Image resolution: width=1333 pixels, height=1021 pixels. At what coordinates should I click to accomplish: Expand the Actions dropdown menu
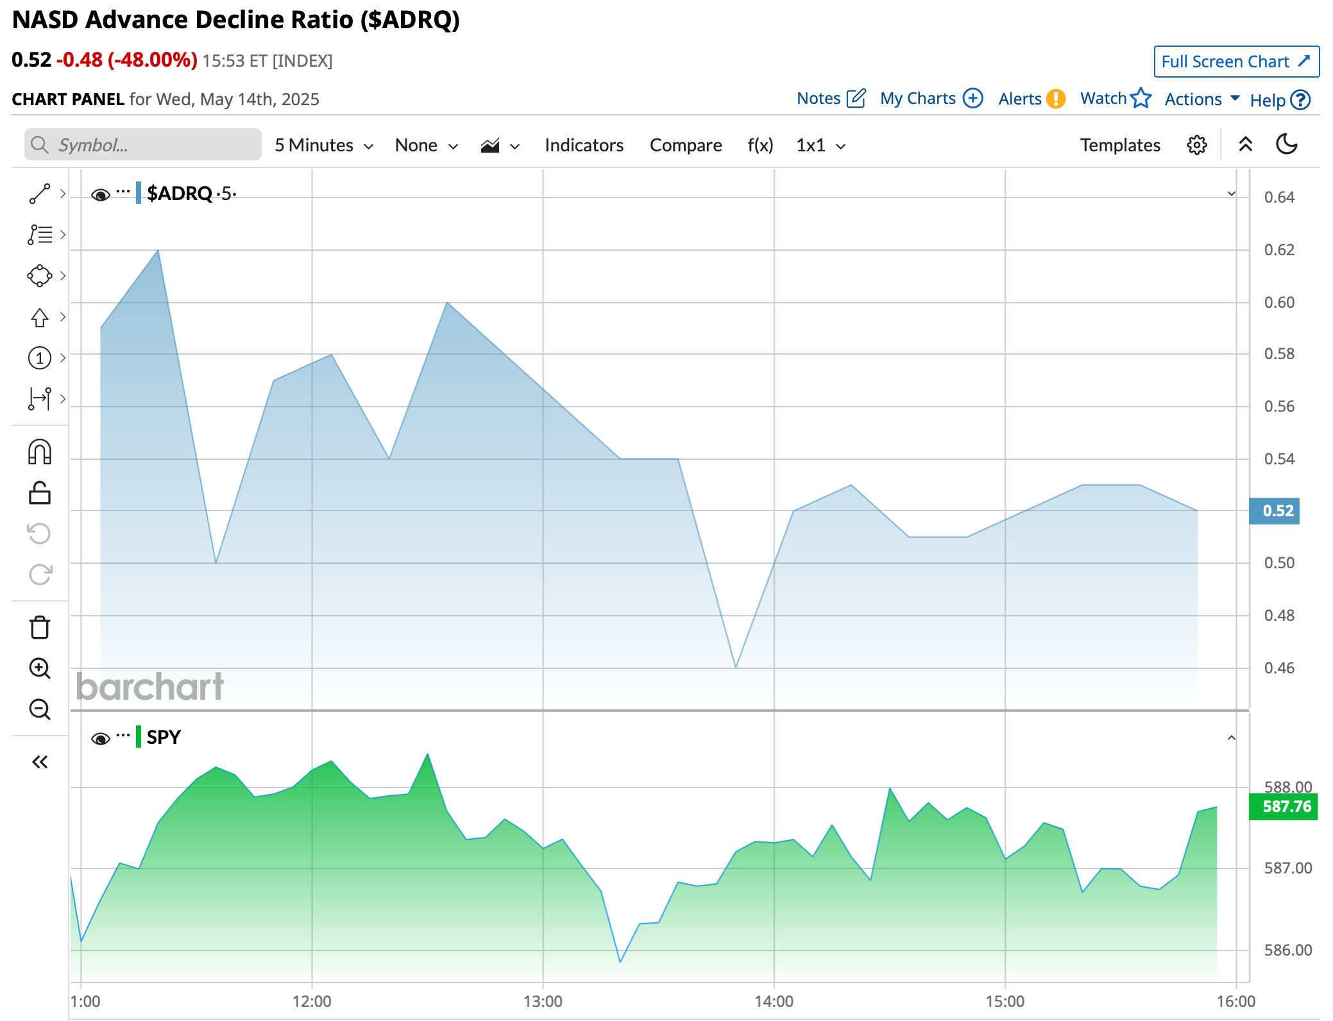click(x=1201, y=99)
